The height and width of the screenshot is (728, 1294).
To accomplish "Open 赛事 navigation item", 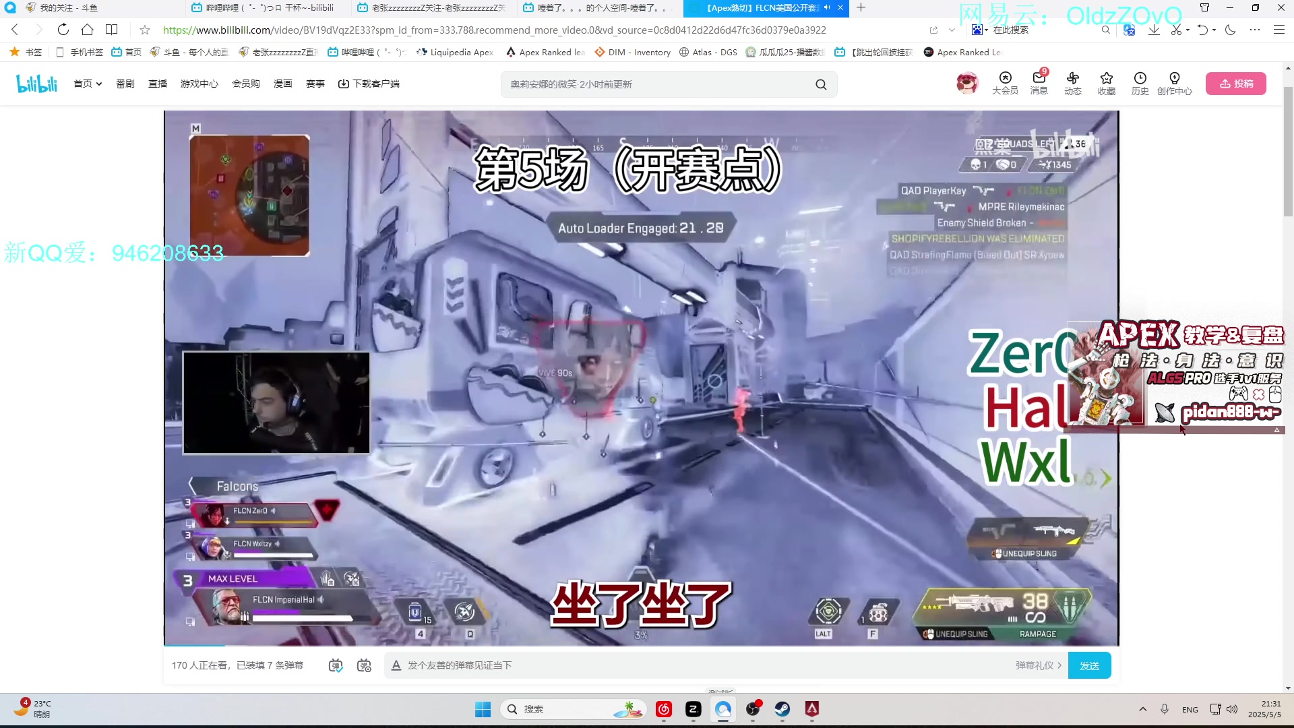I will [x=315, y=84].
